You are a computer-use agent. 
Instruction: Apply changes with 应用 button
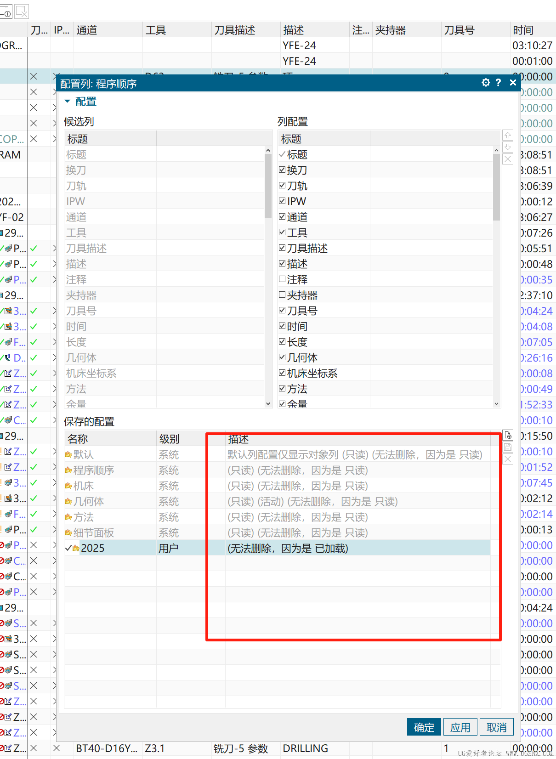(x=460, y=727)
